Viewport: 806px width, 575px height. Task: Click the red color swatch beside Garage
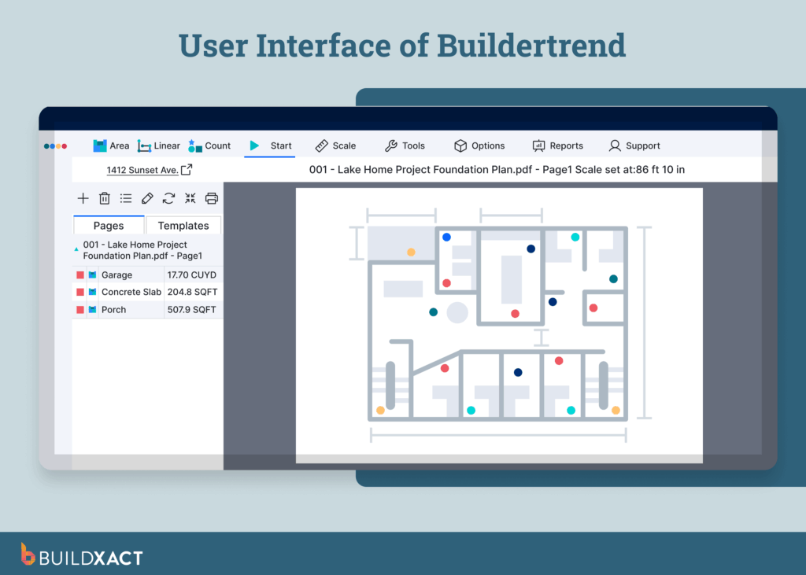79,274
